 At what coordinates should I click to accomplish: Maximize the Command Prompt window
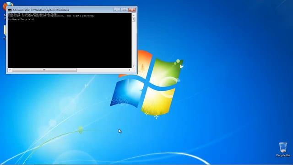(x=124, y=10)
